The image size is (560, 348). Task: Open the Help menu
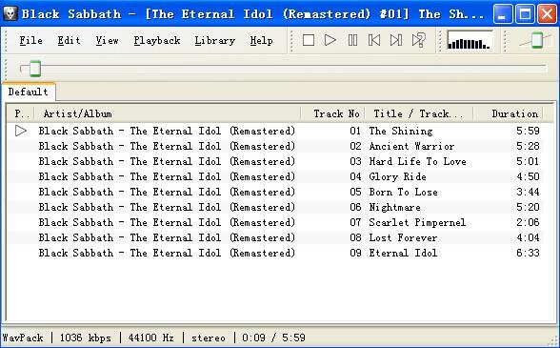[261, 40]
